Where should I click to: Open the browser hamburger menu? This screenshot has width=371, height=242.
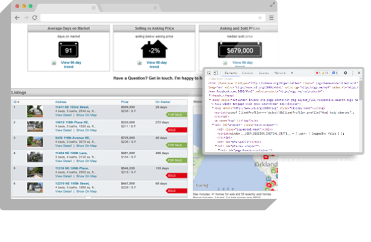pyautogui.click(x=272, y=18)
